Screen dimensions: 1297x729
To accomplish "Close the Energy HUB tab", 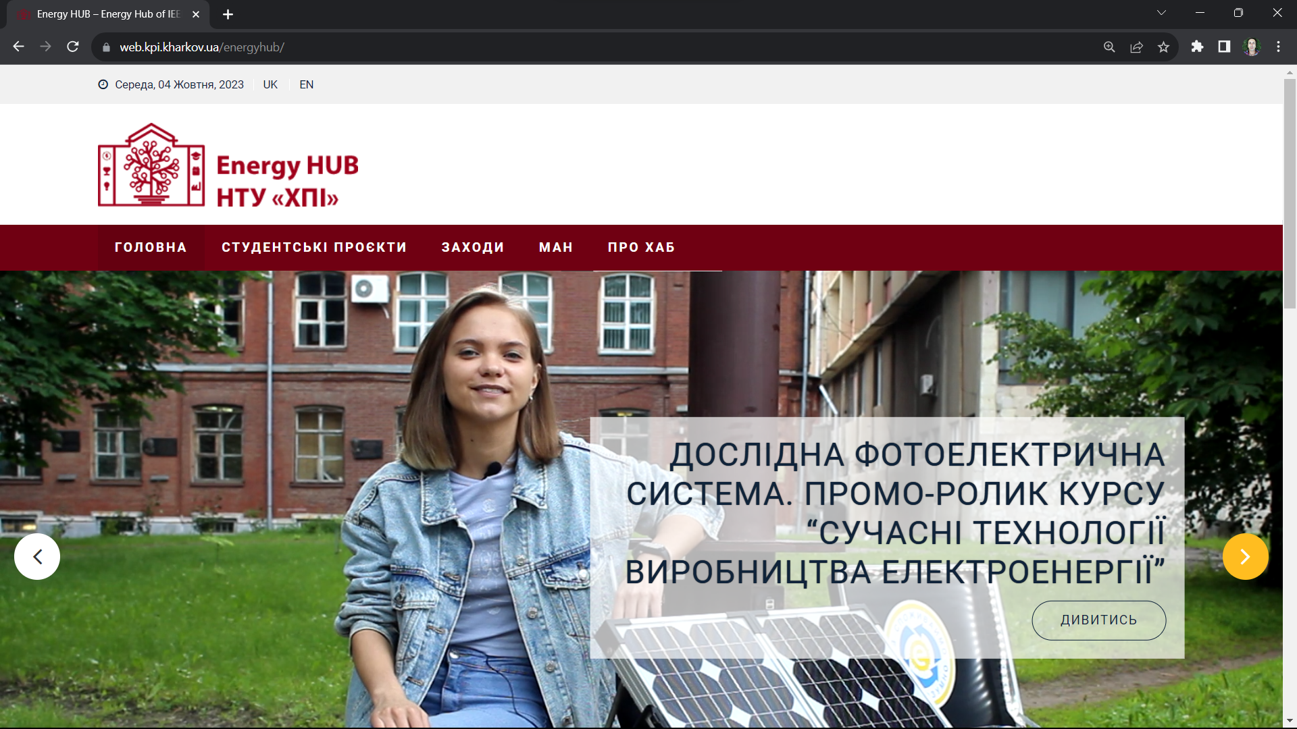I will point(196,14).
